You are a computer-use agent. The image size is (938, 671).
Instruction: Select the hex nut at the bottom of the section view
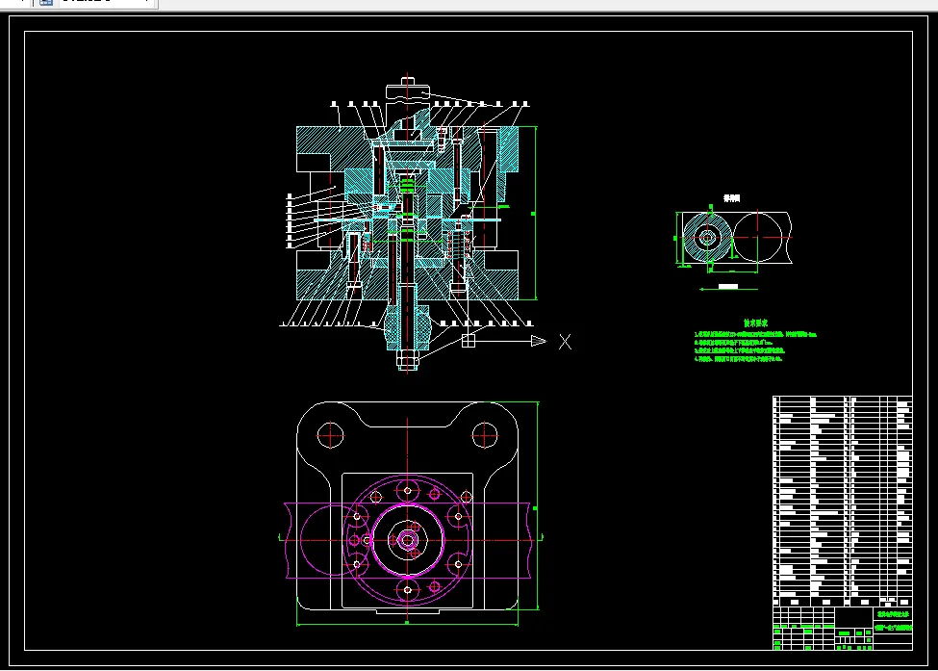pos(407,360)
